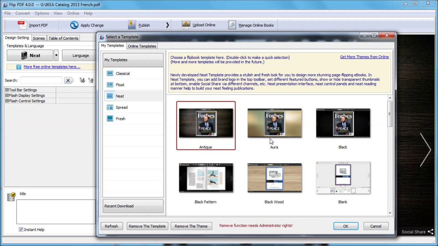Expand the My Templates section header

click(133, 60)
